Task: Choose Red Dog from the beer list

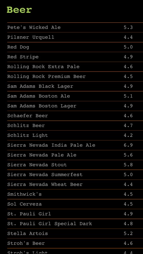Action: pyautogui.click(x=75, y=47)
